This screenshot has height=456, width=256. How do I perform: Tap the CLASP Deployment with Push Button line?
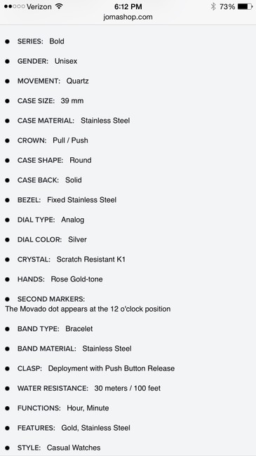(96, 368)
